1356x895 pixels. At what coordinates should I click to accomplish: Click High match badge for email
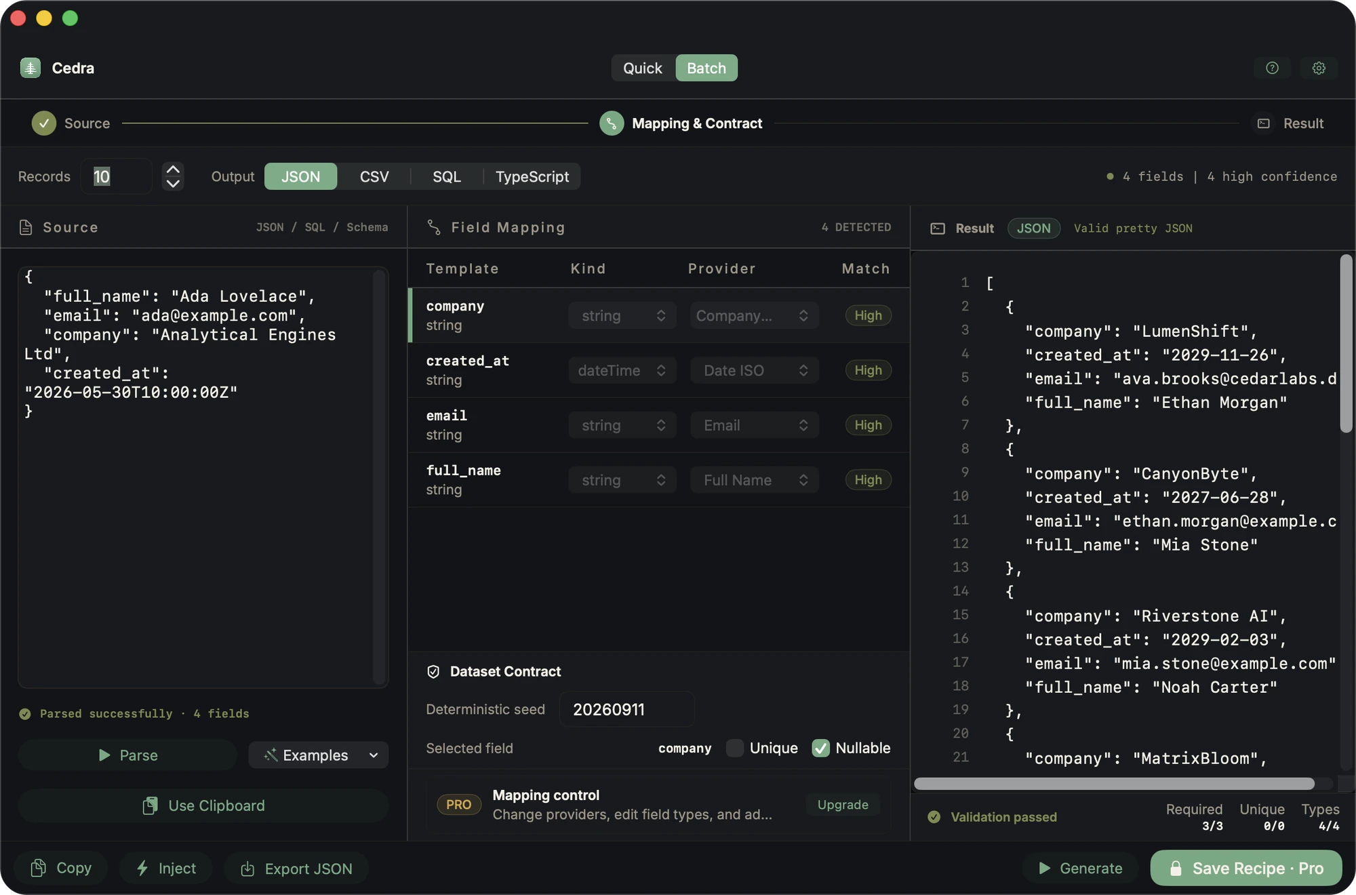[x=868, y=426]
